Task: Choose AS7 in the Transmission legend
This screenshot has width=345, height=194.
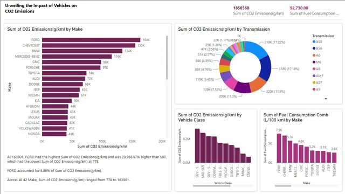Action: point(318,82)
